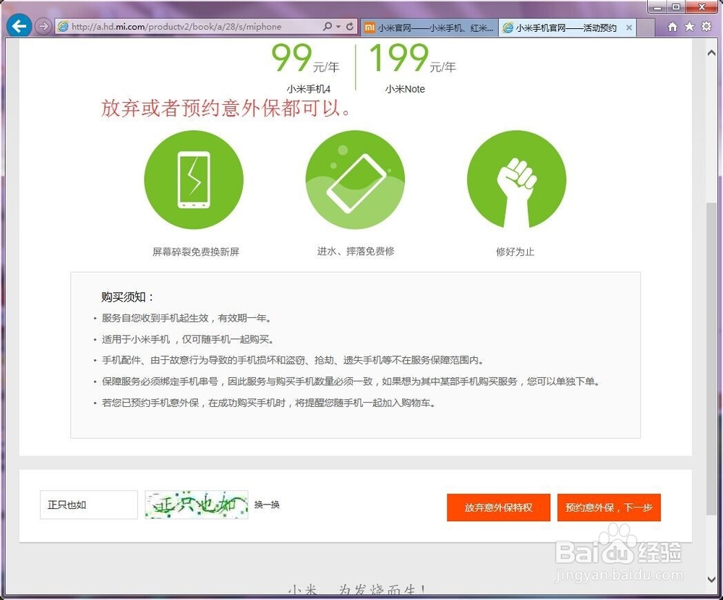Click the 进水、摔落免费修 caption

coord(356,251)
